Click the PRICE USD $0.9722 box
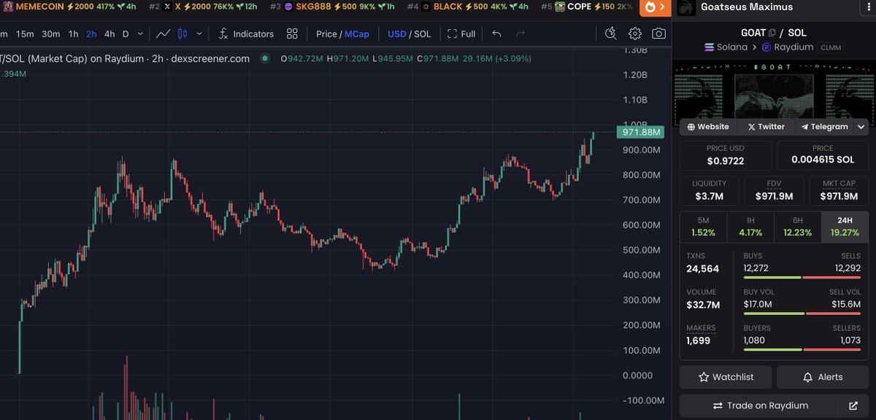876x420 pixels. click(x=726, y=155)
